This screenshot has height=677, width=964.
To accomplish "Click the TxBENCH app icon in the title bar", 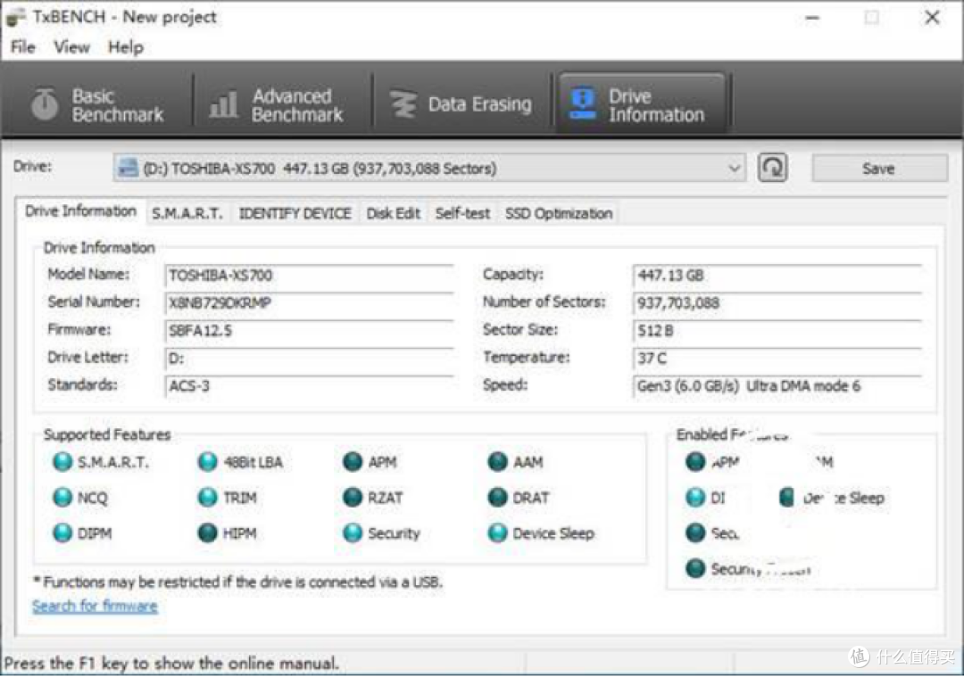I will [x=16, y=18].
